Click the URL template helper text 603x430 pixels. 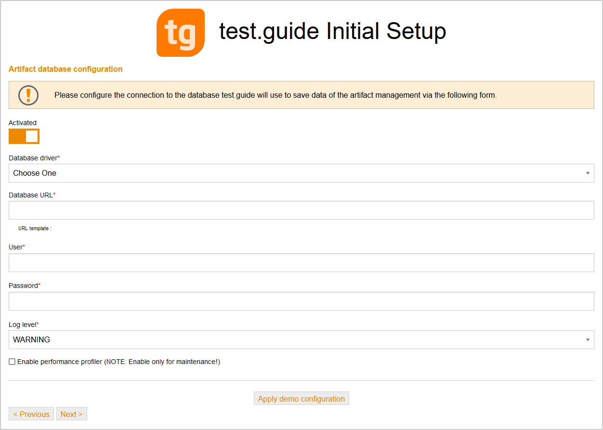34,228
